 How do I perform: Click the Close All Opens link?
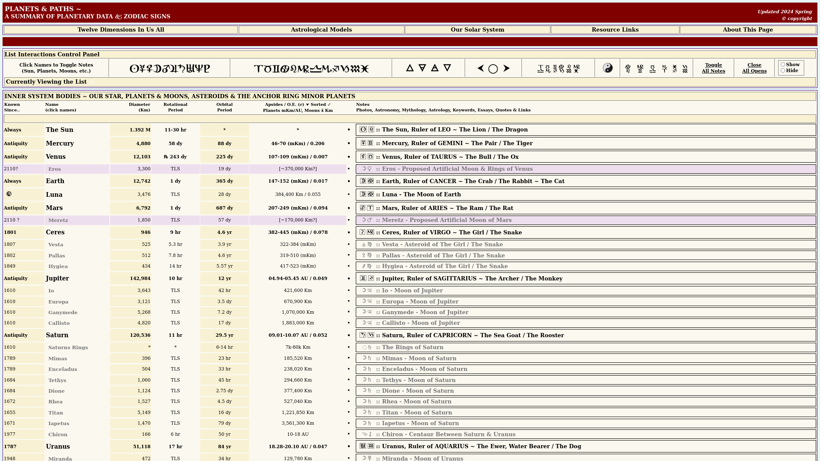click(754, 68)
